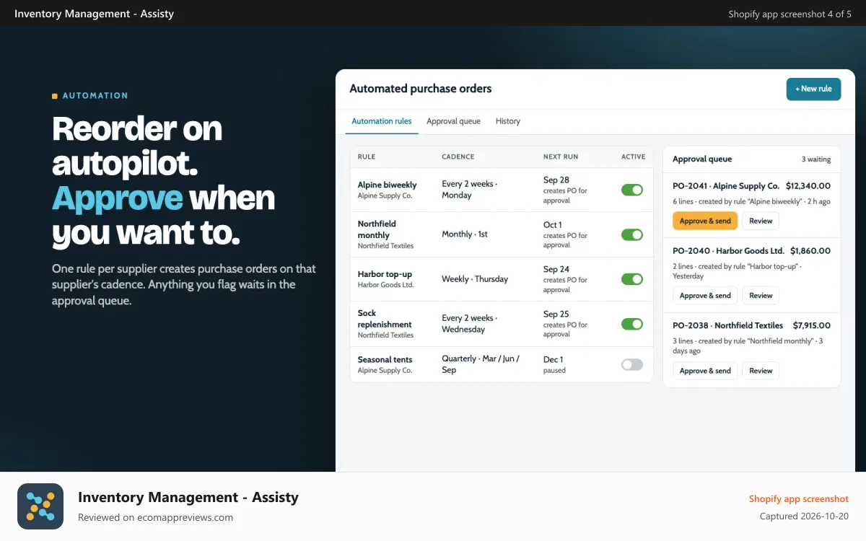The width and height of the screenshot is (866, 541).
Task: Click the RULE column header
Action: coord(367,157)
